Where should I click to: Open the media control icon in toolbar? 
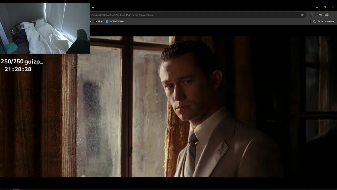pos(320,15)
